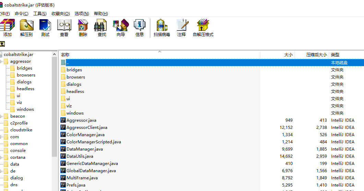This screenshot has height=191, width=364.
Task: Select cobaltstrike.jar root in tree
Action: (x=18, y=55)
